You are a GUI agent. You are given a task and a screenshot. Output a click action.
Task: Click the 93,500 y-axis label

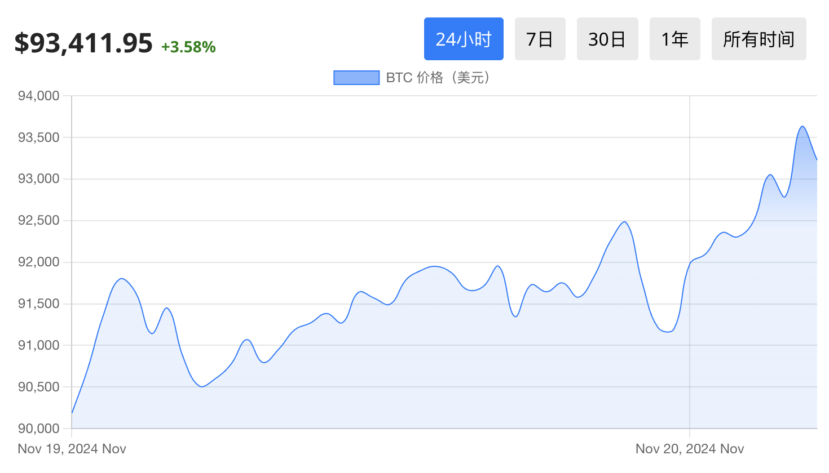[38, 137]
